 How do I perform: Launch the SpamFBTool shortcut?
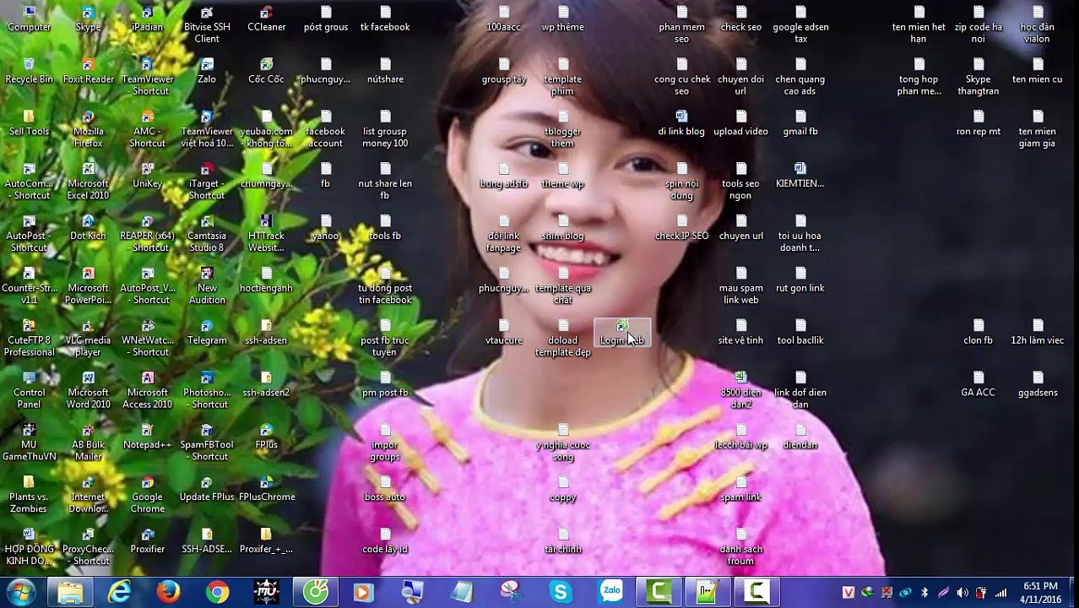(207, 444)
